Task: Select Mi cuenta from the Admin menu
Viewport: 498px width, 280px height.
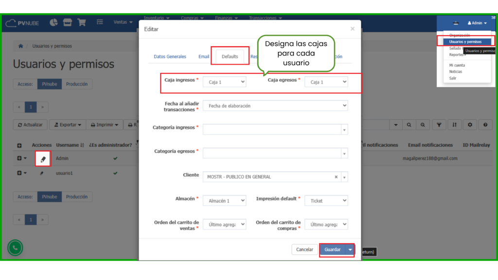Action: [457, 65]
